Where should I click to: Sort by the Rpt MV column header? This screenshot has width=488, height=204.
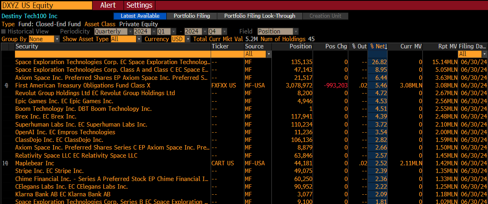point(440,46)
